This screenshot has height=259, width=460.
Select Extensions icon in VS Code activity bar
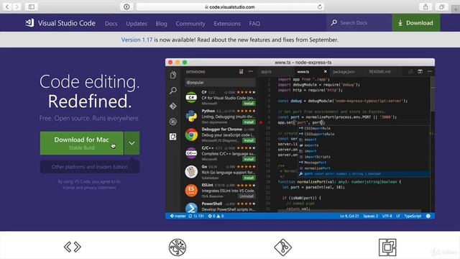(173, 137)
